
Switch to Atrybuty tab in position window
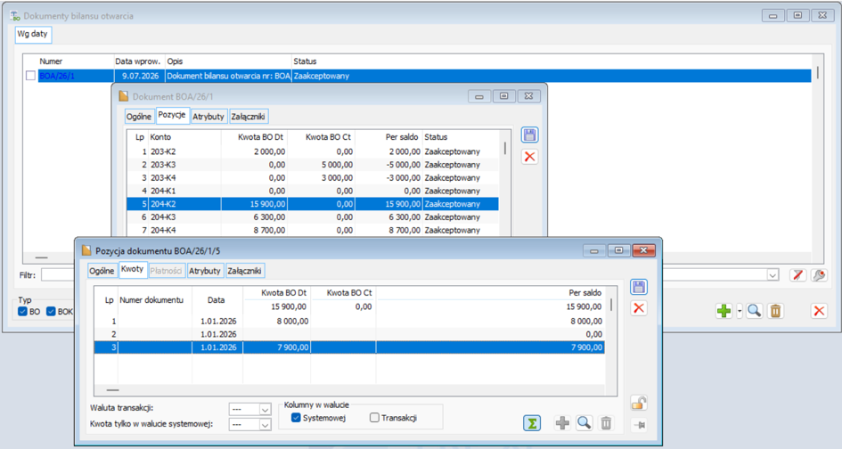pyautogui.click(x=205, y=271)
